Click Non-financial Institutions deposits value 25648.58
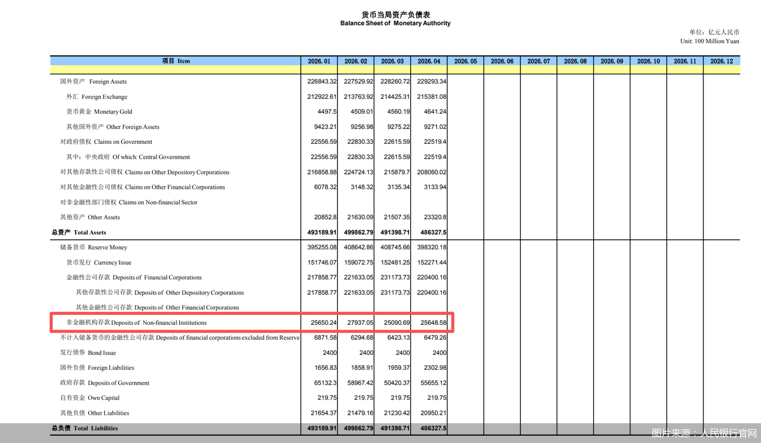 click(434, 323)
